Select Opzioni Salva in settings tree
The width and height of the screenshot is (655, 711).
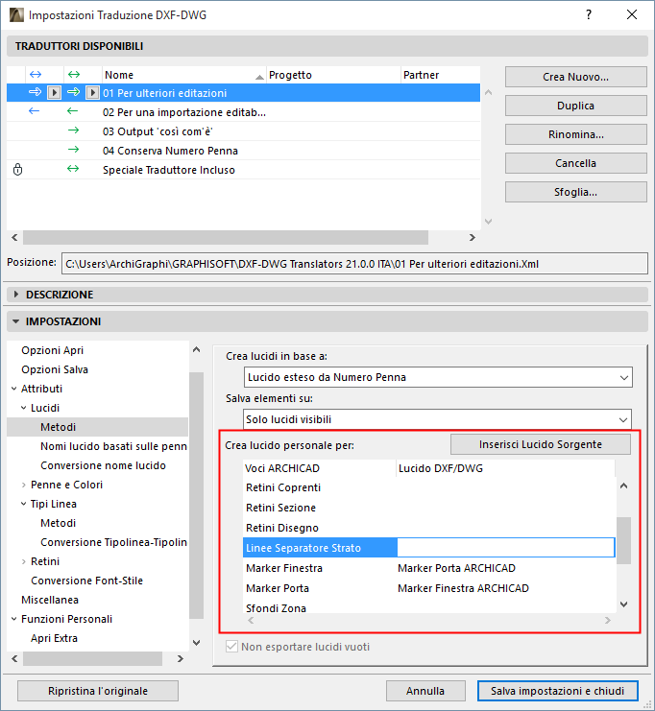tap(55, 369)
